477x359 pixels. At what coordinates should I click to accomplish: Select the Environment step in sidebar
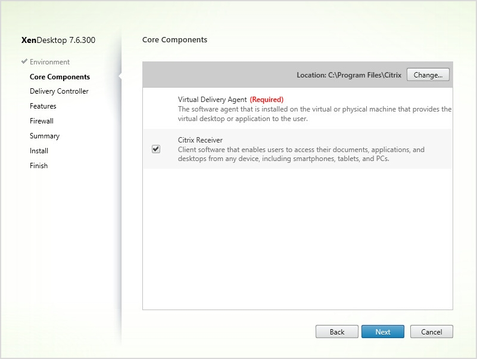click(x=49, y=62)
